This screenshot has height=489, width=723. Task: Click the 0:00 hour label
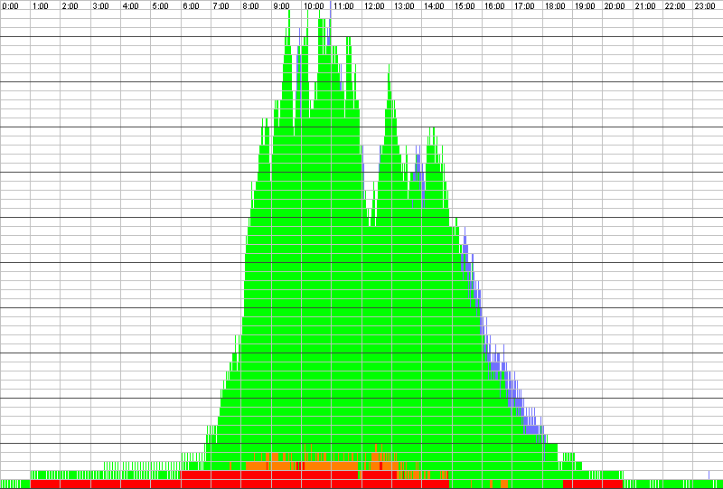[x=10, y=6]
